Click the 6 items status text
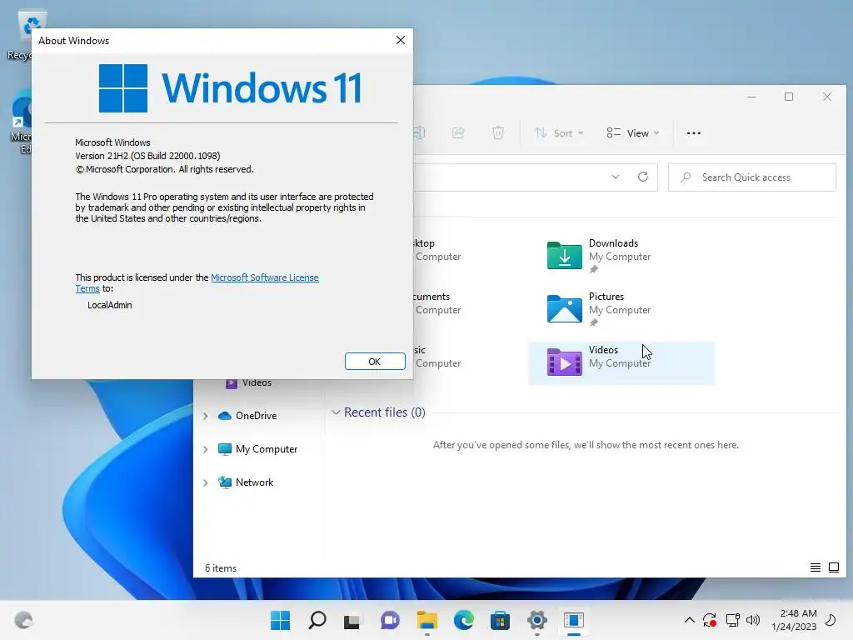The height and width of the screenshot is (640, 853). click(x=221, y=568)
